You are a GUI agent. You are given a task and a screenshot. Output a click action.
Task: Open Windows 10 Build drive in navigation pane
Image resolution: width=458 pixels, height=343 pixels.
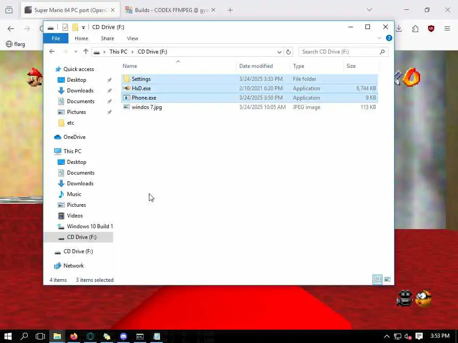(89, 226)
